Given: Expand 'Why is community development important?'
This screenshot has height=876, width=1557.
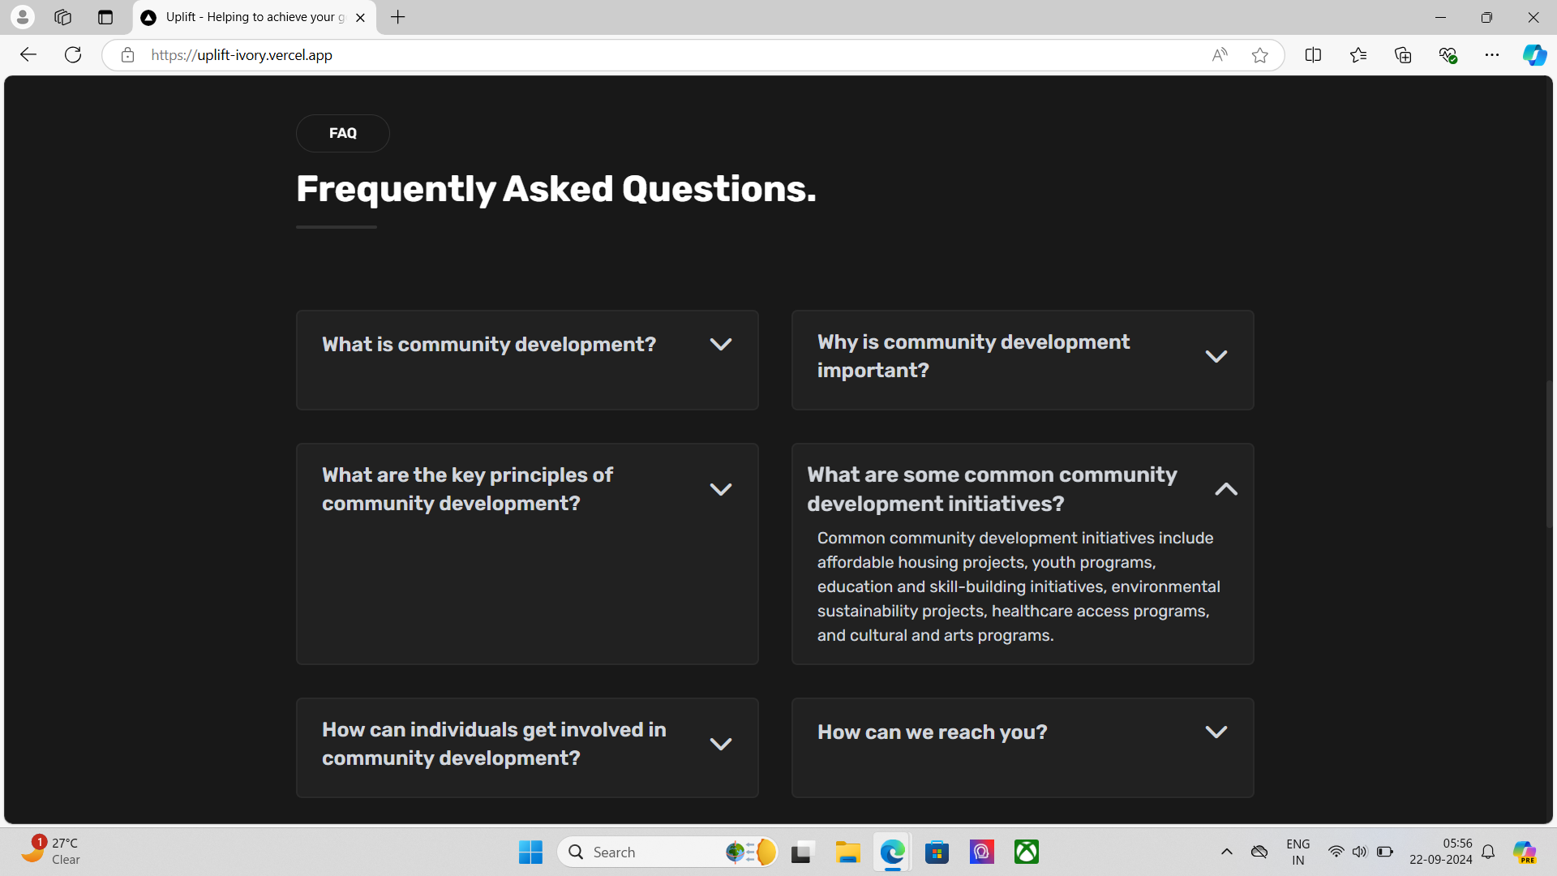Looking at the screenshot, I should [1216, 357].
